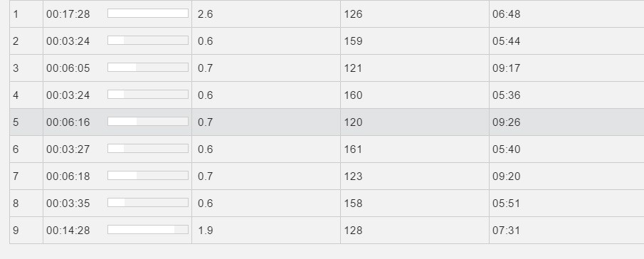Click the progress bar in lap 1
The width and height of the screenshot is (644, 259).
point(148,13)
